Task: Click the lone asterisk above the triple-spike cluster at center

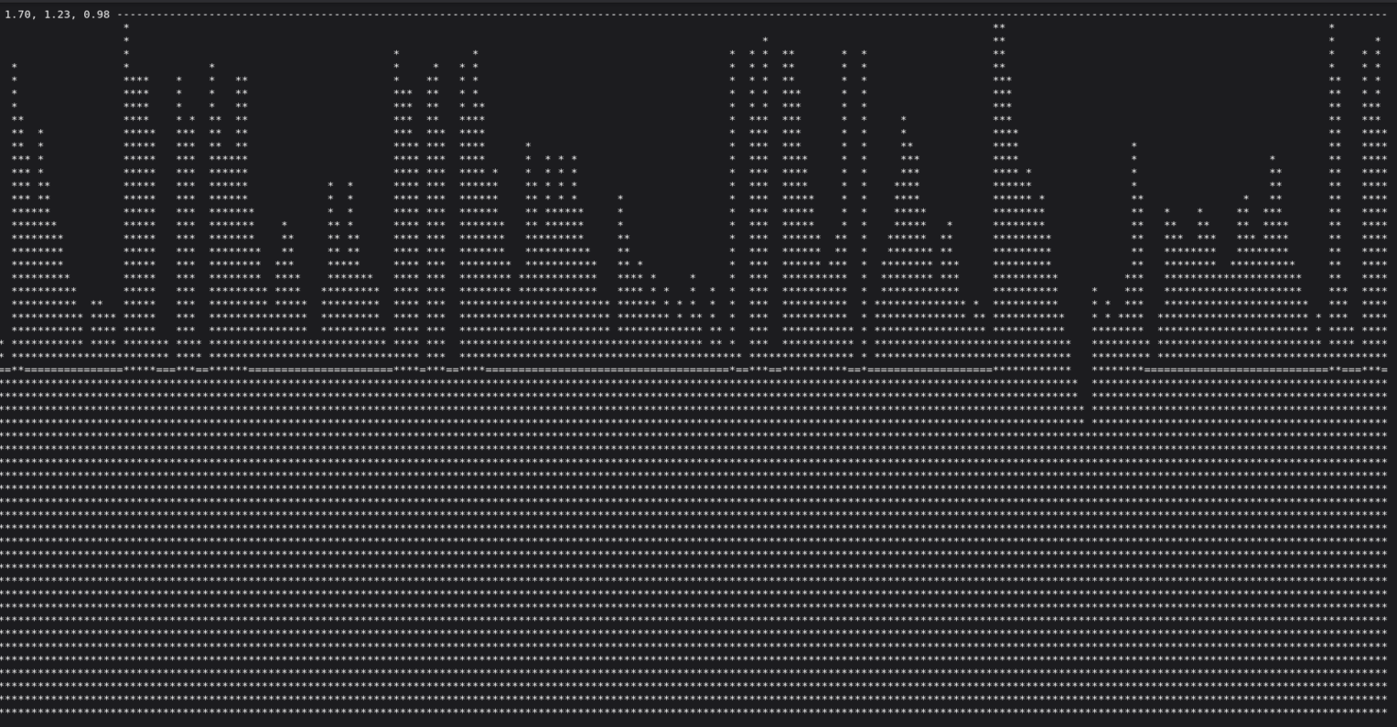Action: [x=765, y=40]
